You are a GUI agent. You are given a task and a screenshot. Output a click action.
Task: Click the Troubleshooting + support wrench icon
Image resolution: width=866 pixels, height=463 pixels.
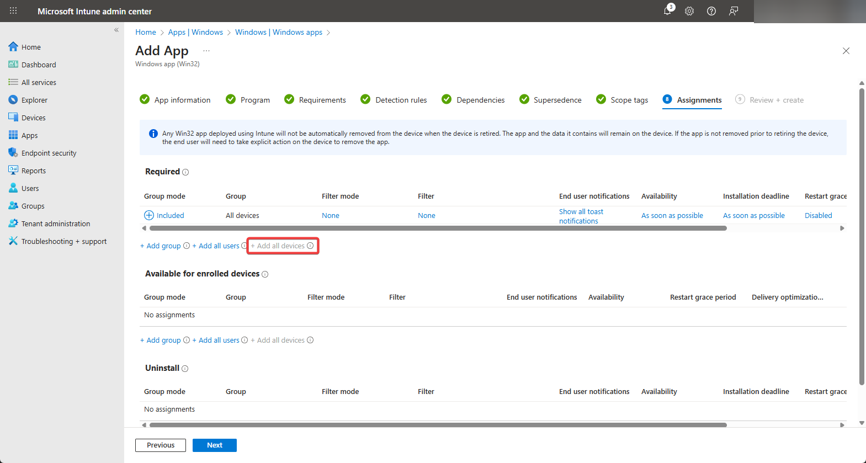point(13,241)
